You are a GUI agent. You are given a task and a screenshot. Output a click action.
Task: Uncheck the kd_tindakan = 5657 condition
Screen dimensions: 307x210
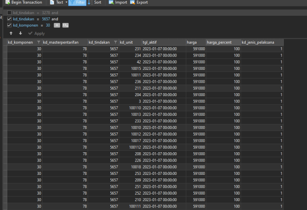(x=9, y=19)
